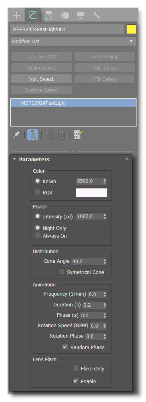
Task: Enable the Flare Only checkbox
Action: [76, 368]
